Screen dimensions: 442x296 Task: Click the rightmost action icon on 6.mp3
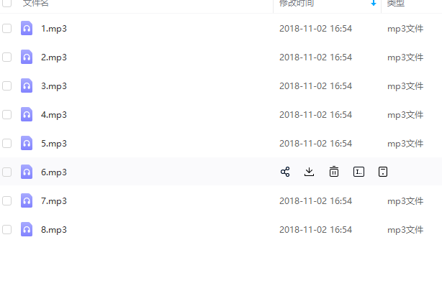tap(383, 172)
